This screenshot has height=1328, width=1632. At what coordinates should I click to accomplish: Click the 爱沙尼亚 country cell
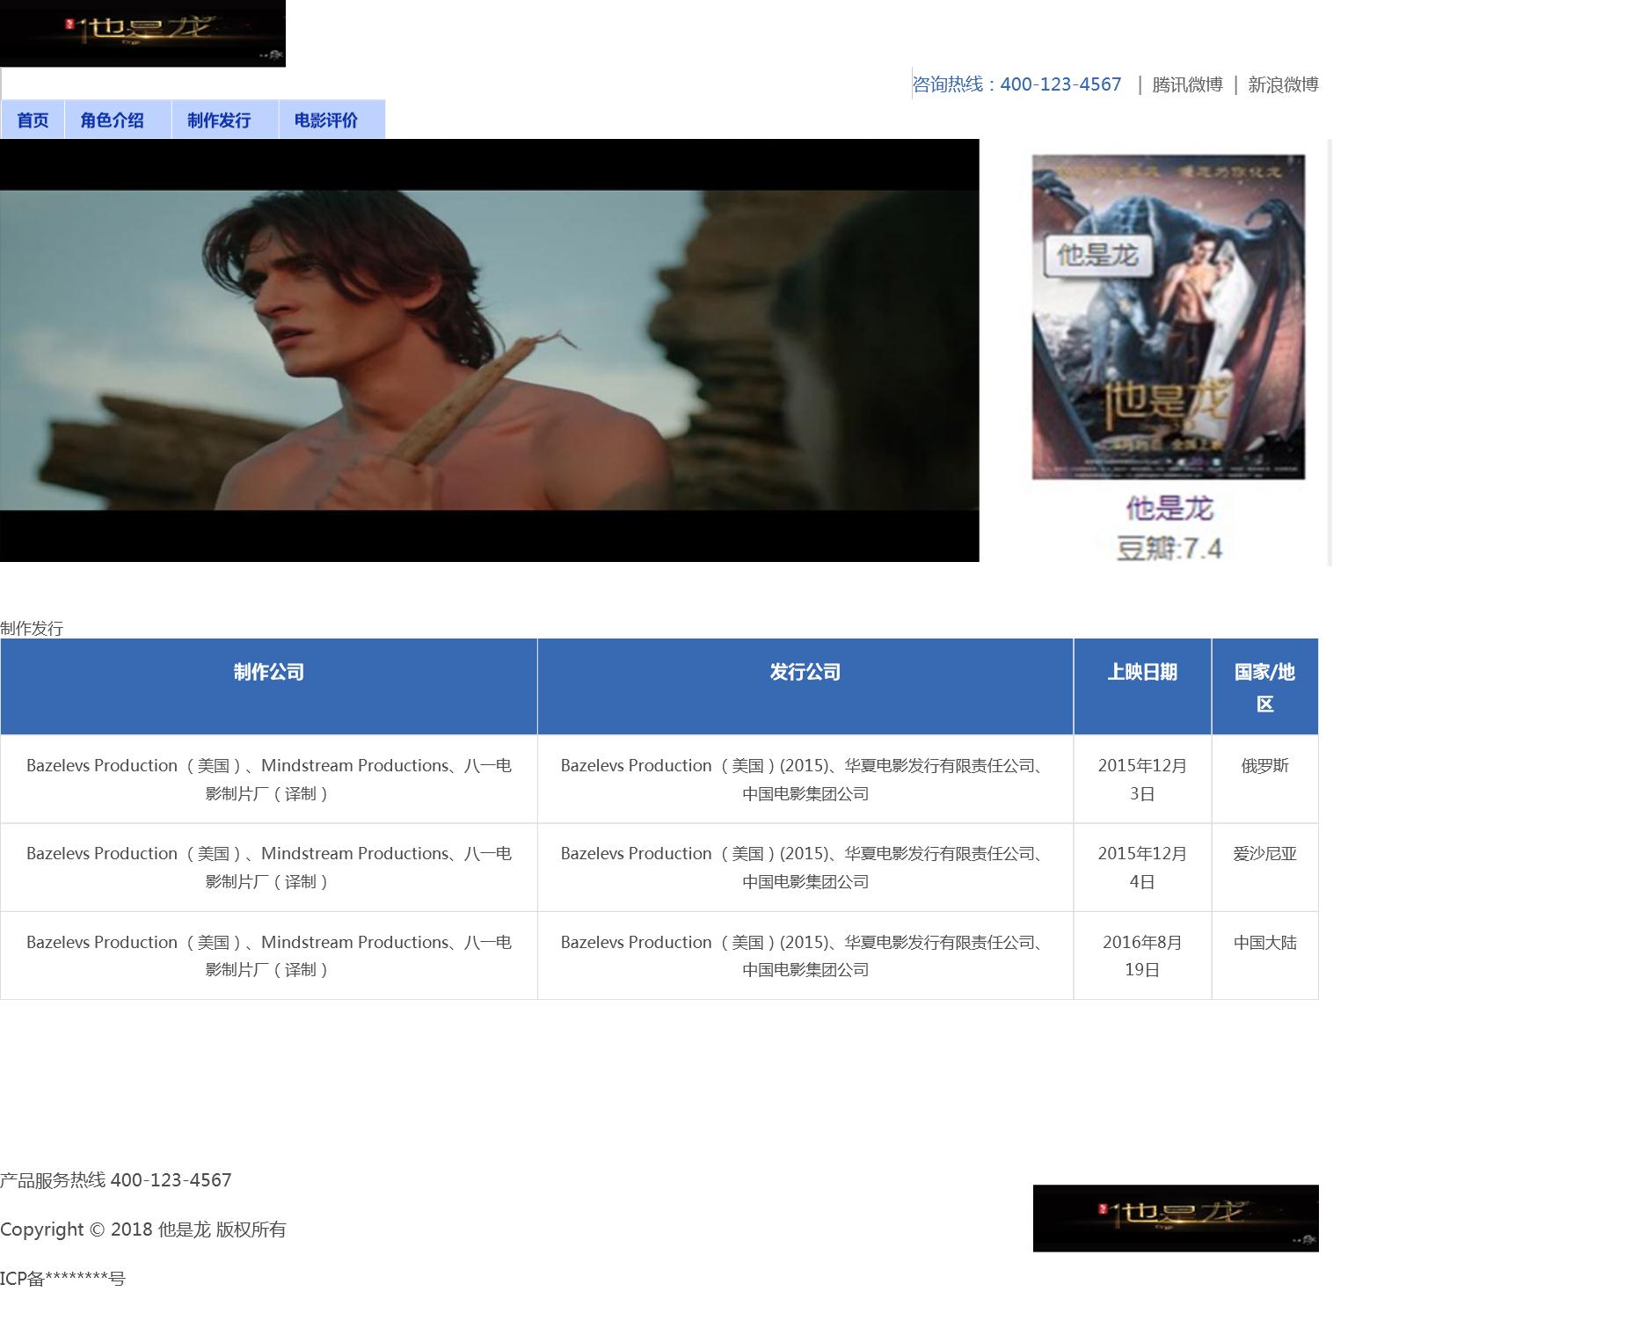pyautogui.click(x=1264, y=854)
